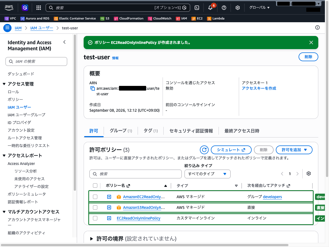
Task: Switch to the セキュリティ認証情報 tab
Action: click(191, 131)
